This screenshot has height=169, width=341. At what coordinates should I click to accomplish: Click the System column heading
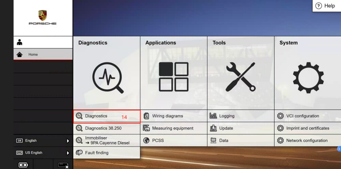click(x=289, y=43)
